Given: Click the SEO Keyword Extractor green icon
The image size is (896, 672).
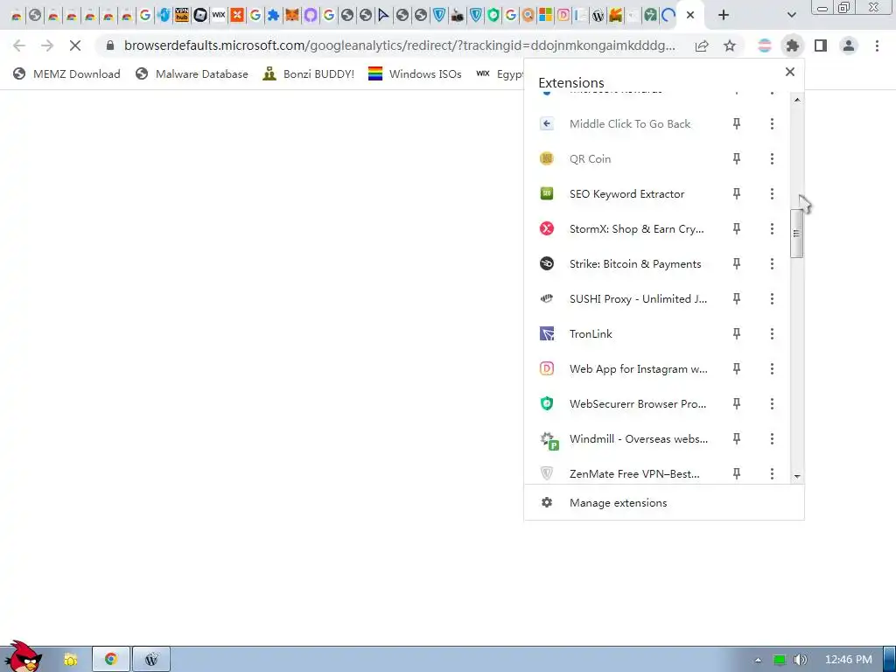Looking at the screenshot, I should 547,193.
